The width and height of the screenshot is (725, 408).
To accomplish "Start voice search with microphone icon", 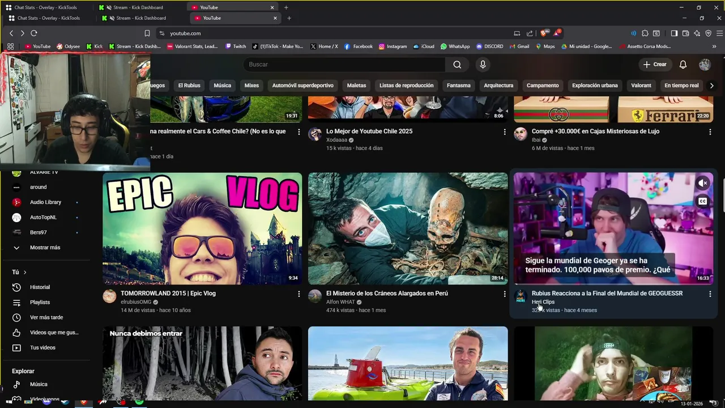I will (483, 65).
